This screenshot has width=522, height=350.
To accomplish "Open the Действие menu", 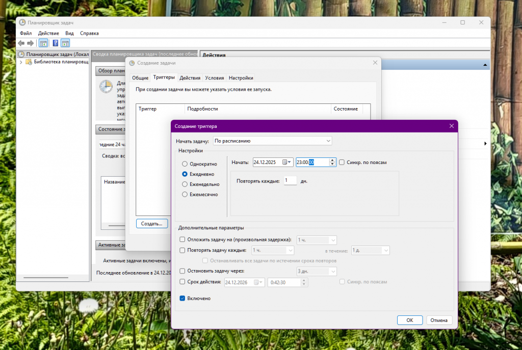I will (x=48, y=33).
